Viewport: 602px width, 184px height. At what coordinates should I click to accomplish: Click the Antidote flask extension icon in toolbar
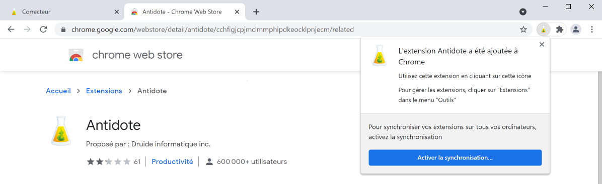(x=543, y=30)
